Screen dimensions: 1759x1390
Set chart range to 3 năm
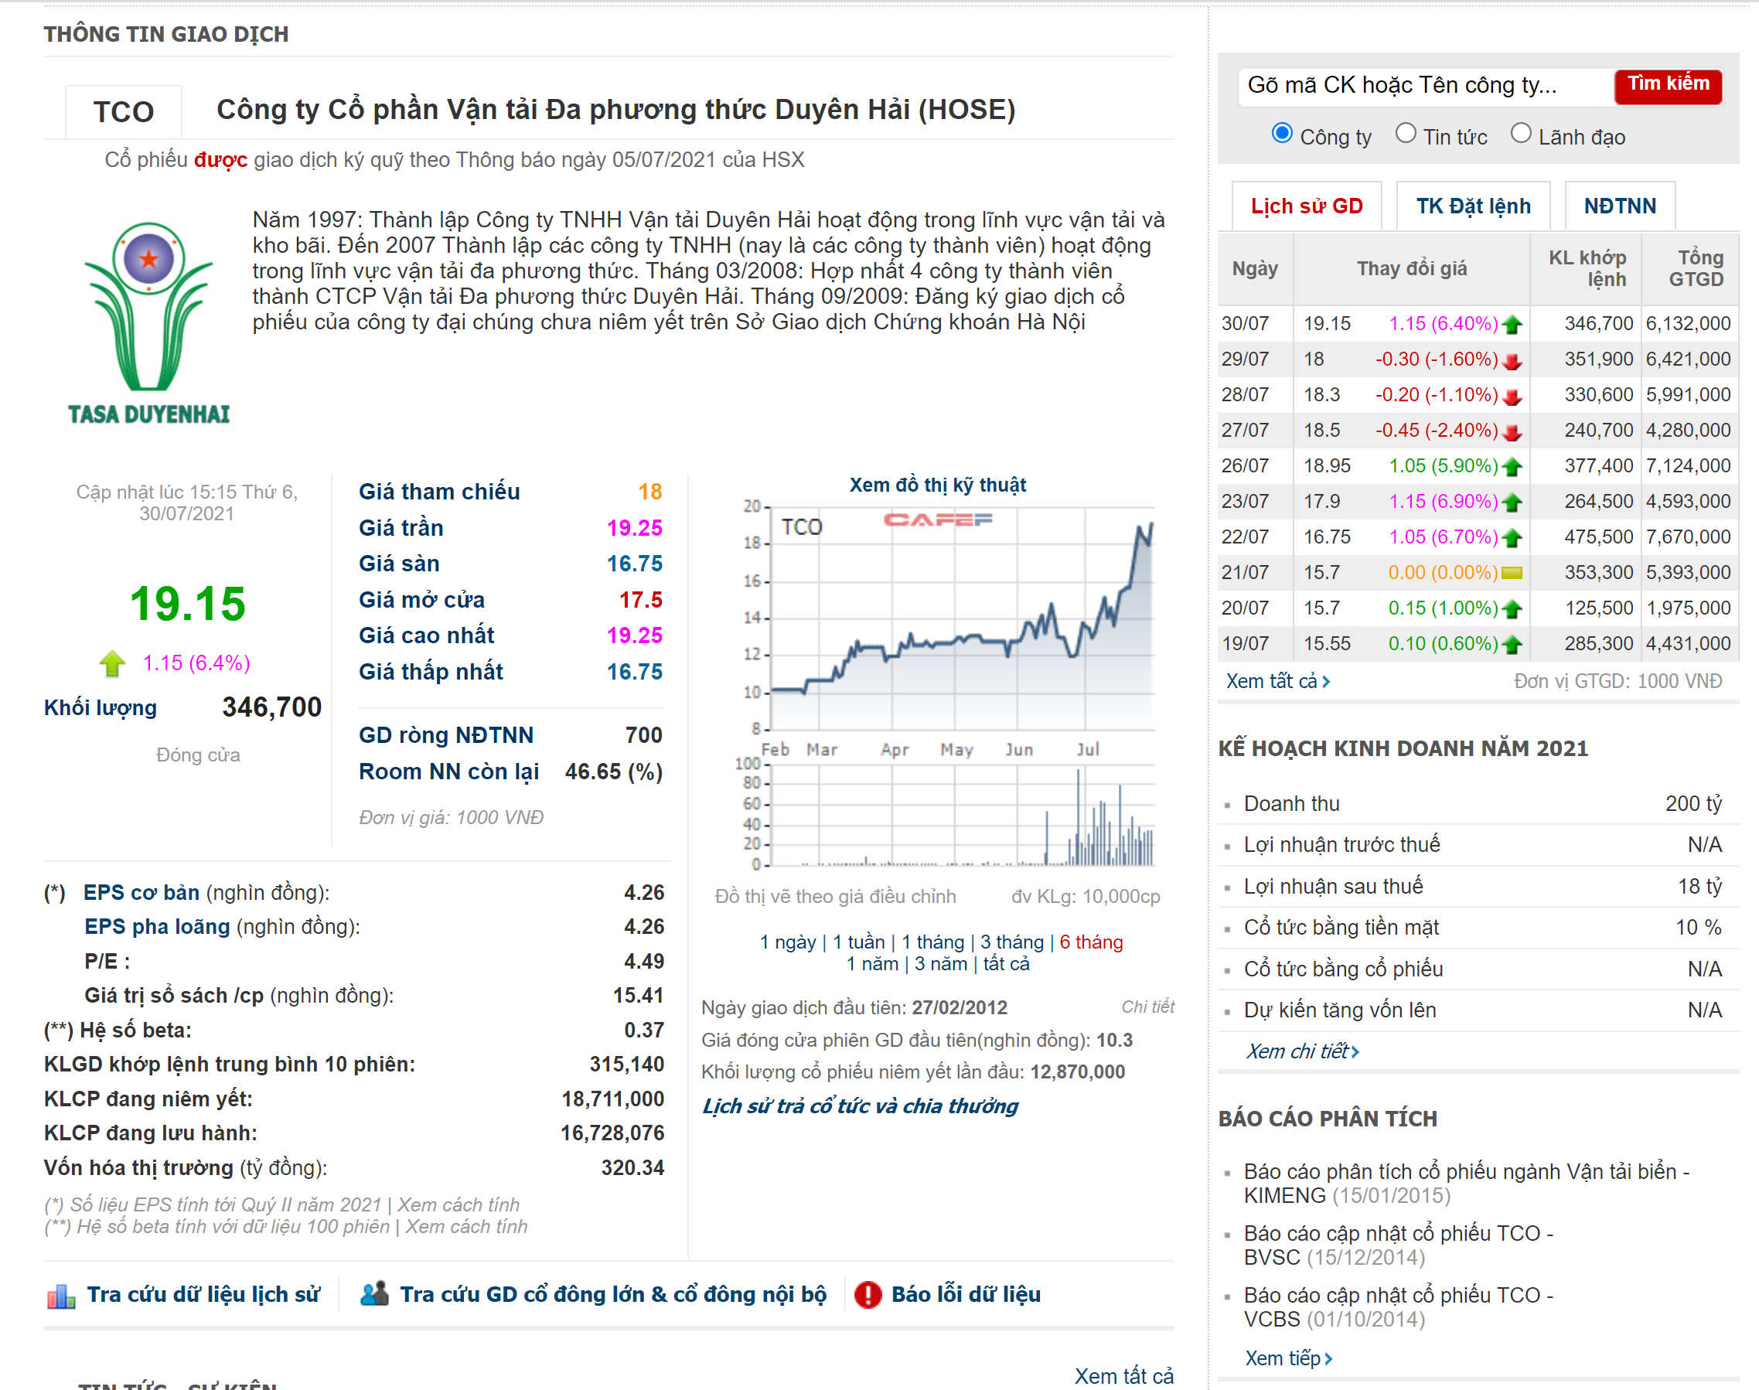[x=941, y=964]
